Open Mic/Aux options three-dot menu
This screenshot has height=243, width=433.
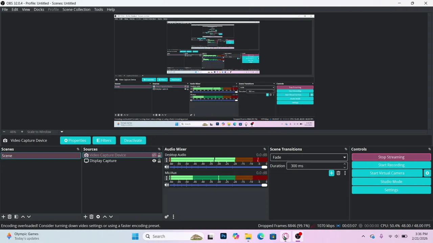pyautogui.click(x=166, y=178)
